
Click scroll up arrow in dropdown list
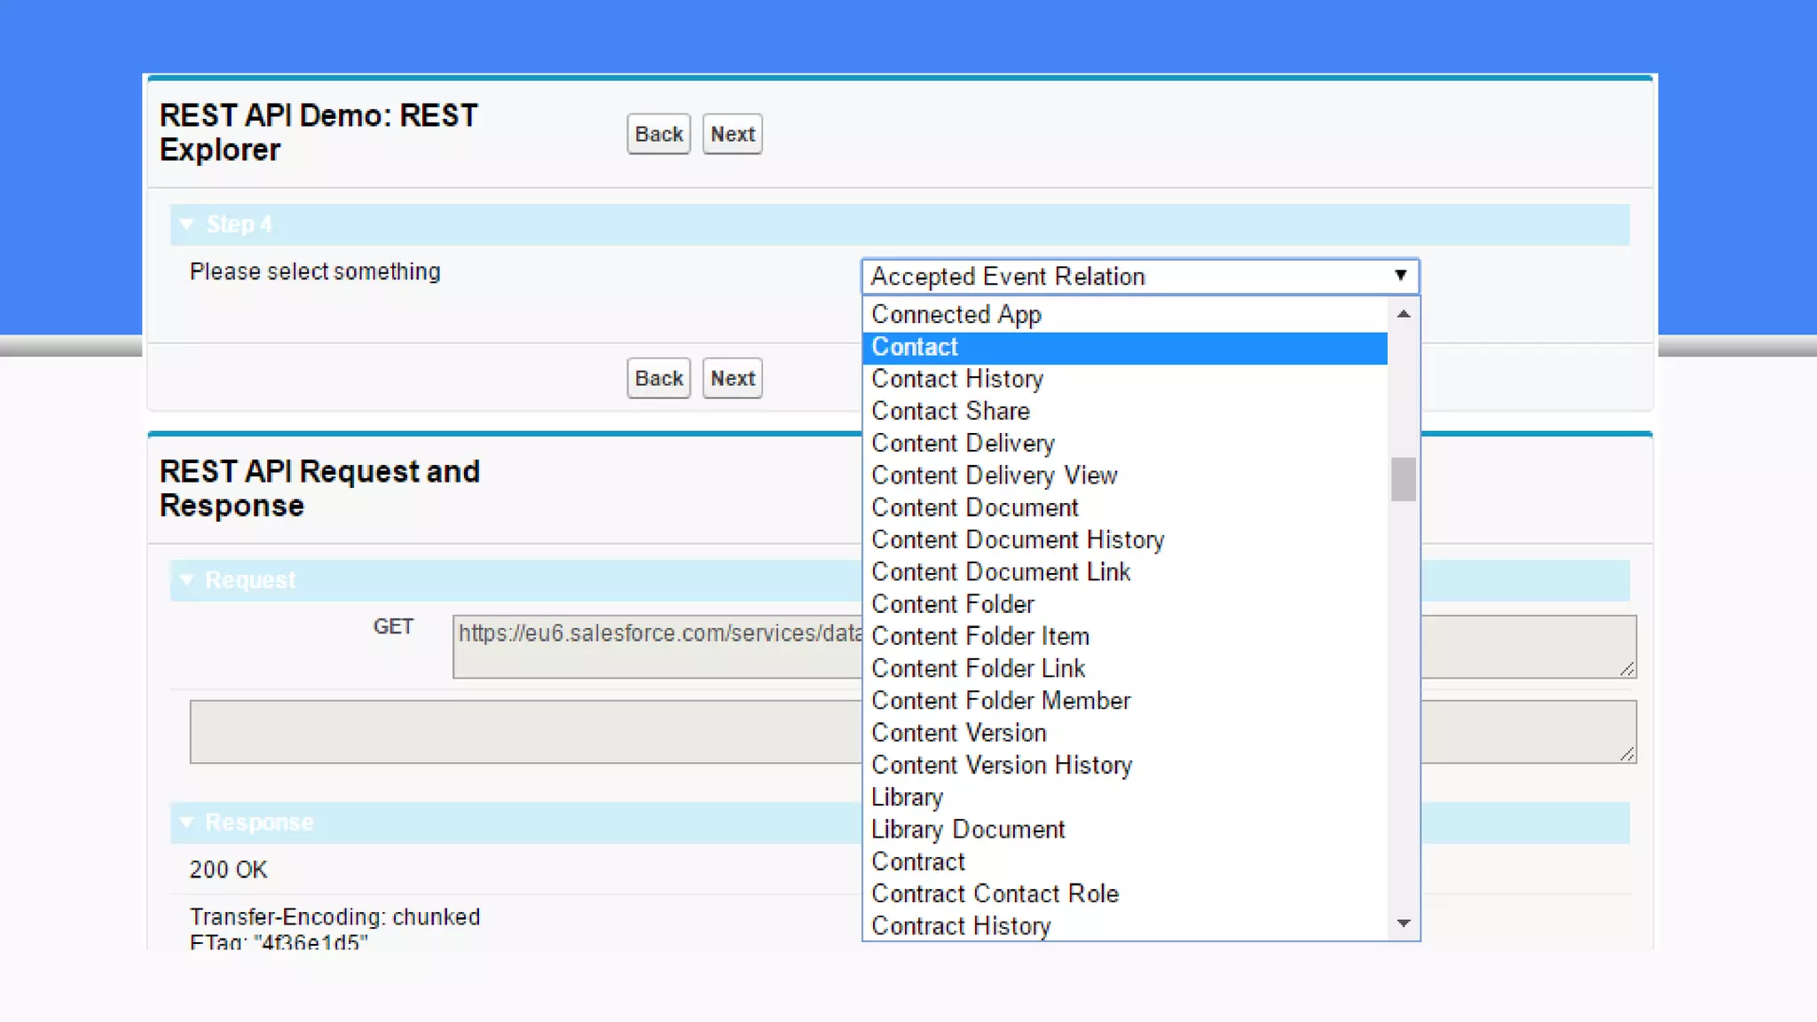[x=1404, y=314]
